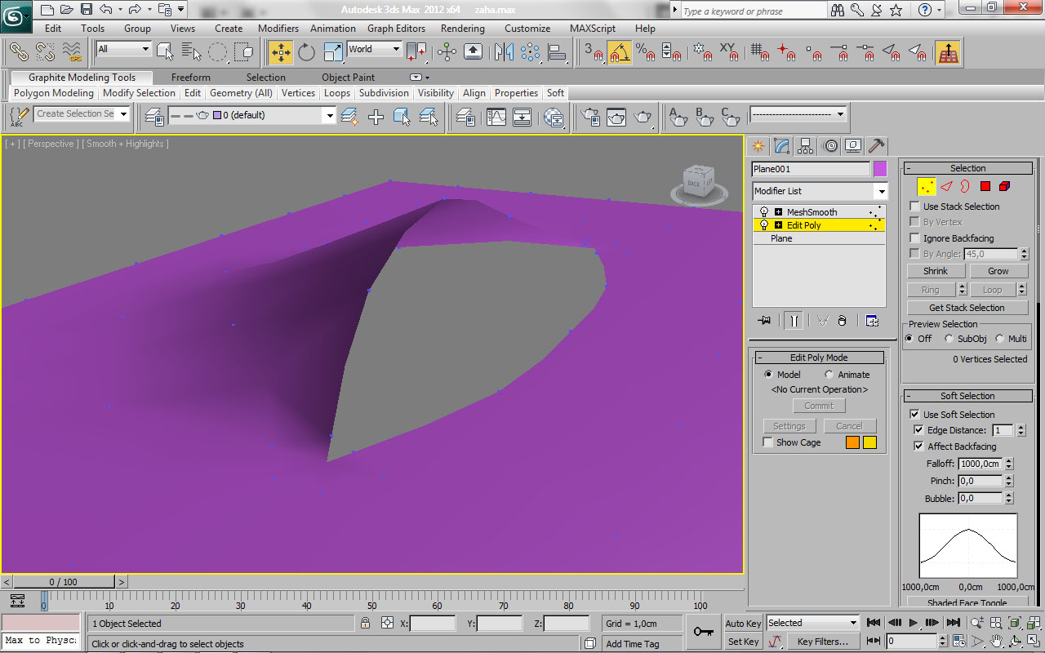
Task: Click the Grow selection button
Action: [x=998, y=271]
